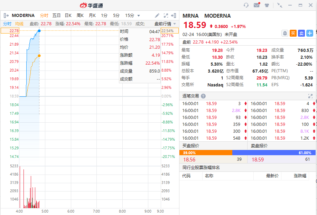Open the 盘前行情 session dropdown
The image size is (317, 215).
(165, 24)
